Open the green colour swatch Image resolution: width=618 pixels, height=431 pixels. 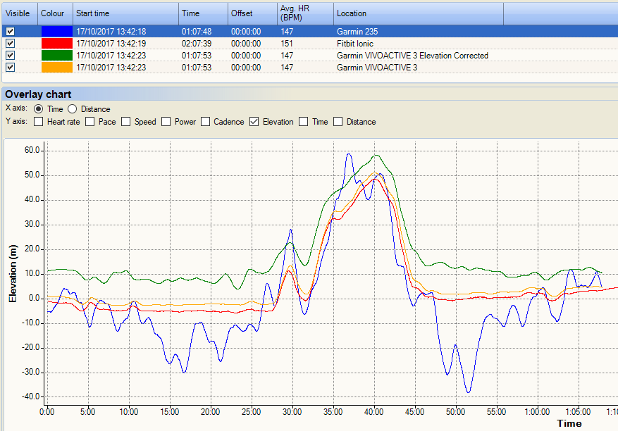click(x=56, y=56)
